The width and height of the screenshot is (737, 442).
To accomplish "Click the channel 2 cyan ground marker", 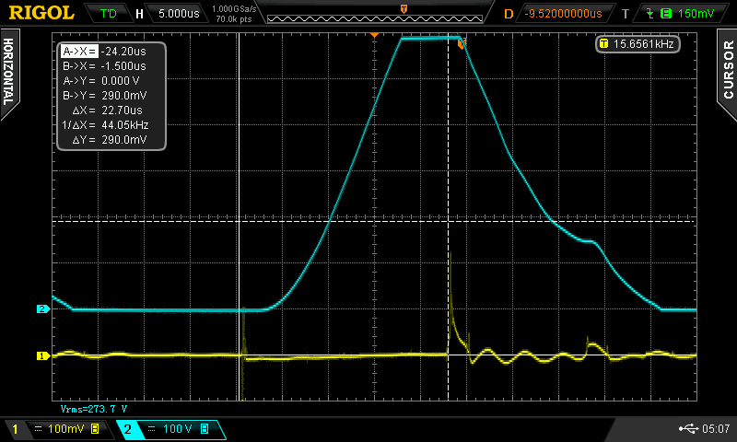I will point(42,308).
